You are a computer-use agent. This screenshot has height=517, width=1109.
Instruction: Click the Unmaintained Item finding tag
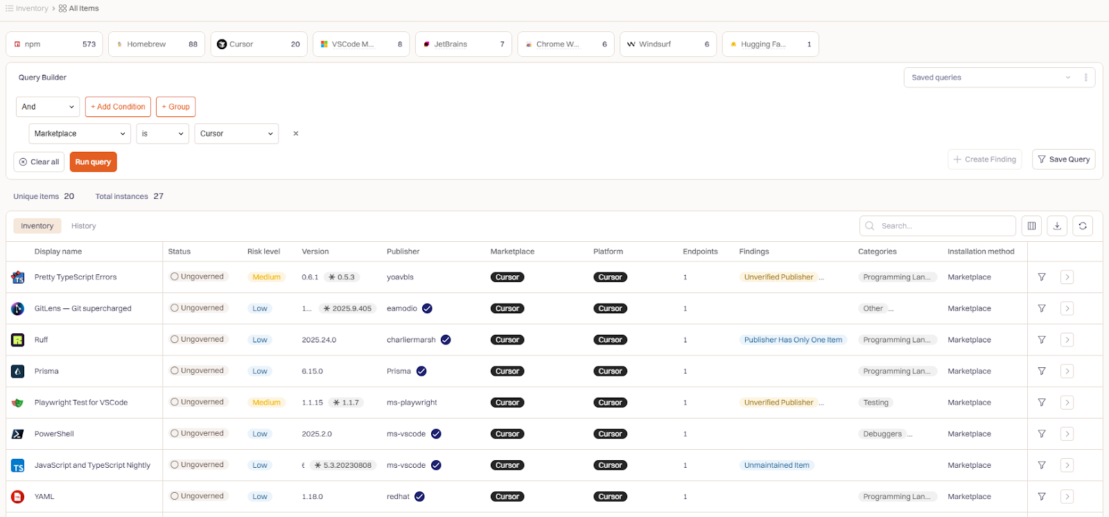(x=777, y=466)
